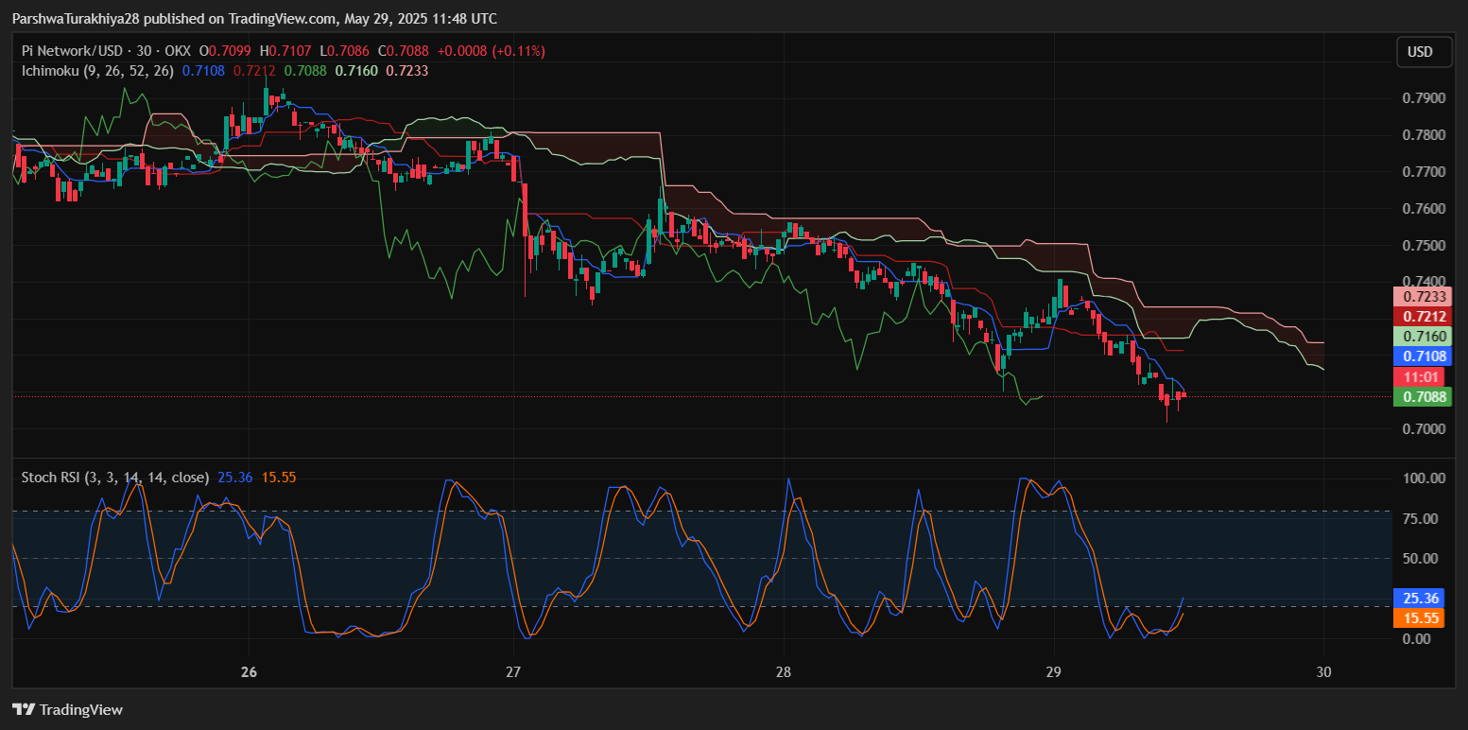The height and width of the screenshot is (730, 1468).
Task: Click the Stoch RSI legend value 25.36
Action: (x=235, y=478)
